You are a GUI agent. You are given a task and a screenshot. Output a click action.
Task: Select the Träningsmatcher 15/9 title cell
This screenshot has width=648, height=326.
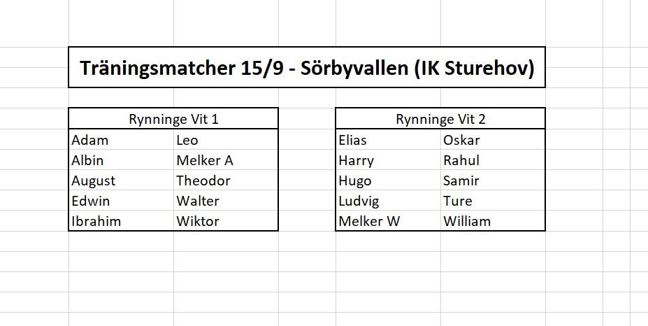click(x=306, y=68)
